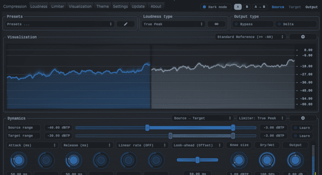
Task: Open the Standard Reference dropdown
Action: pos(251,37)
